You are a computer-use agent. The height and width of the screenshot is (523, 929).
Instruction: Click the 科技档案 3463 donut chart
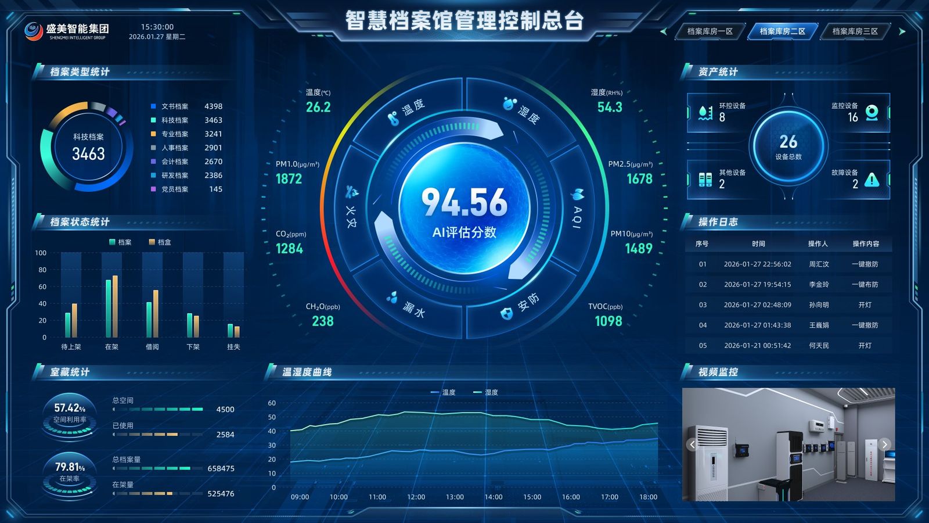(x=88, y=146)
